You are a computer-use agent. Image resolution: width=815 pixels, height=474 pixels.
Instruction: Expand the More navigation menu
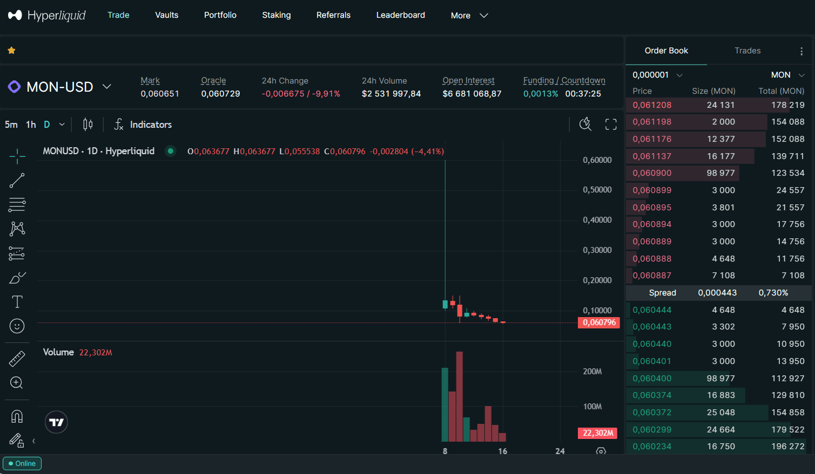(x=469, y=16)
